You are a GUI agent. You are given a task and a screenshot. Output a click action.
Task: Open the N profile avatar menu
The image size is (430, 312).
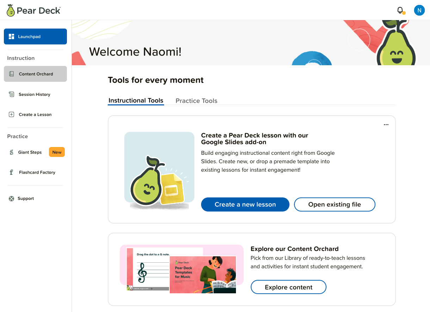point(419,10)
